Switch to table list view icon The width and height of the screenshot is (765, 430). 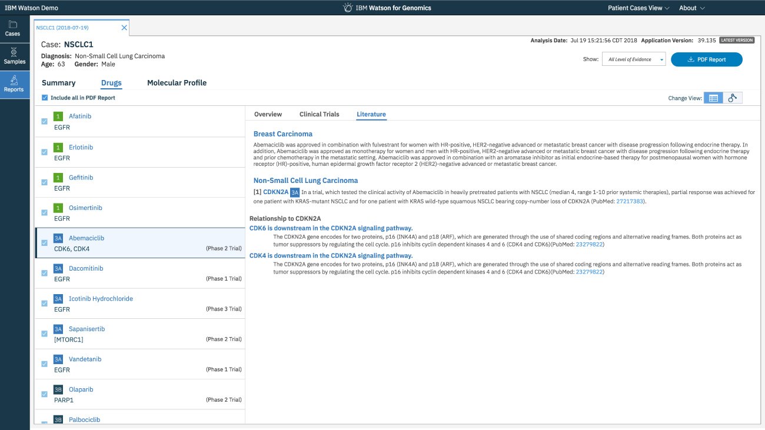point(713,98)
